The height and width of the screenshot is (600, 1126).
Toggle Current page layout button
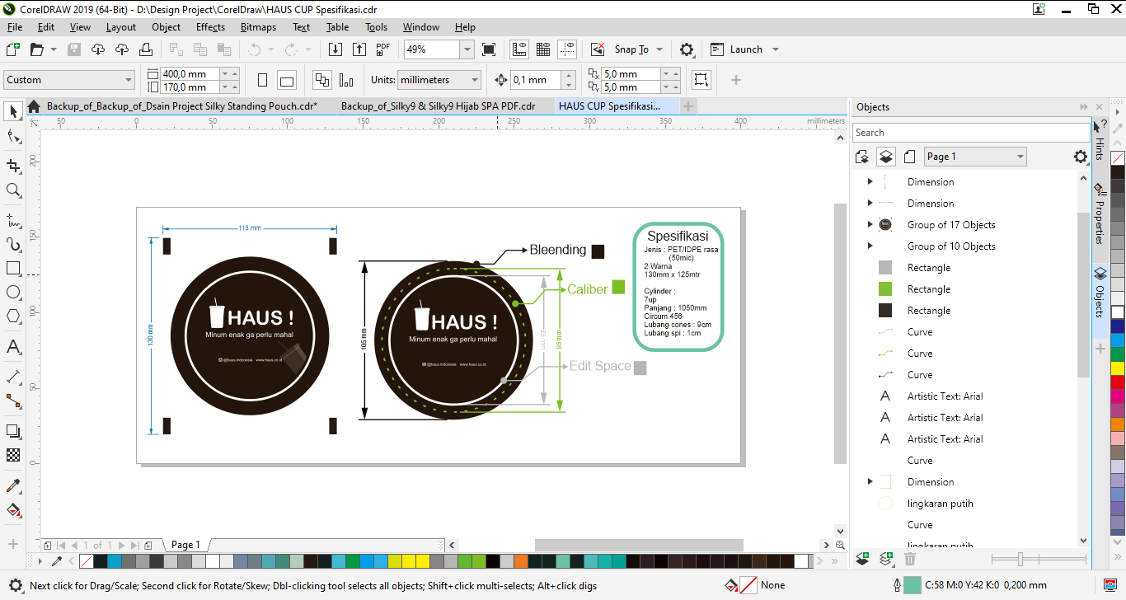pos(346,80)
